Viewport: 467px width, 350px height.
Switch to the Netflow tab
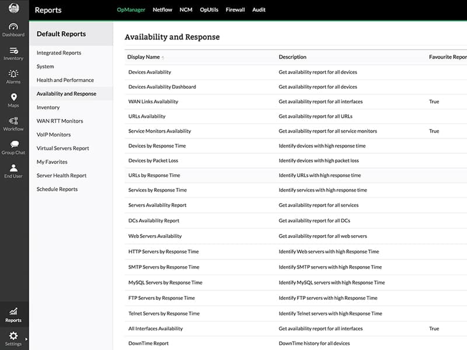pyautogui.click(x=162, y=10)
